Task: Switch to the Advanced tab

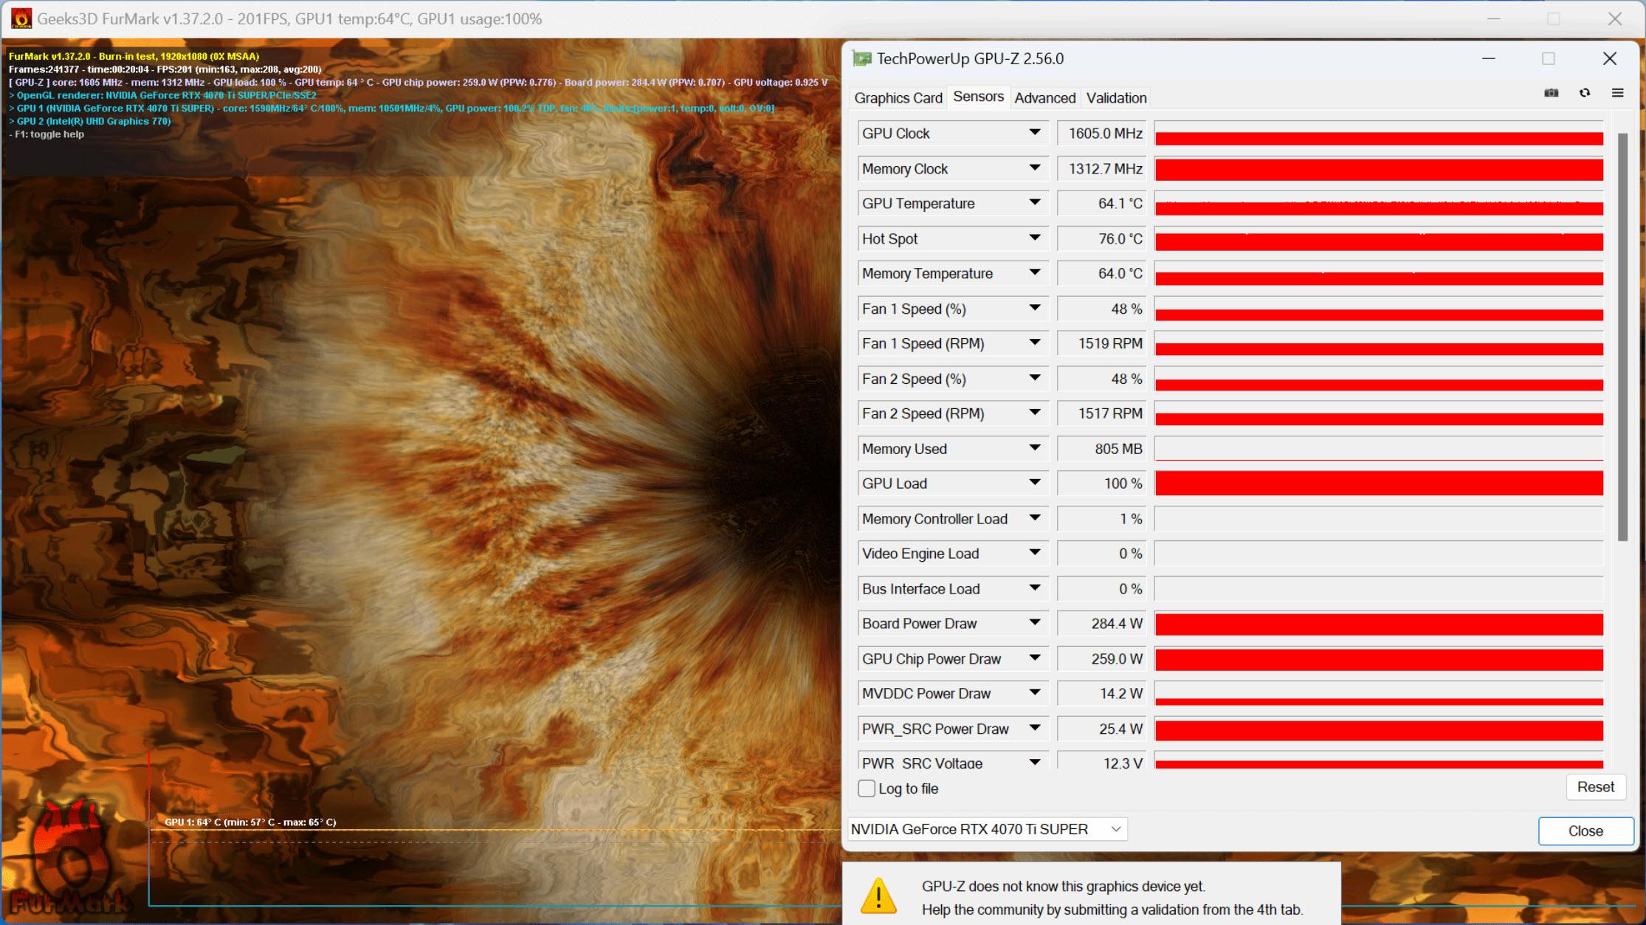Action: point(1044,98)
